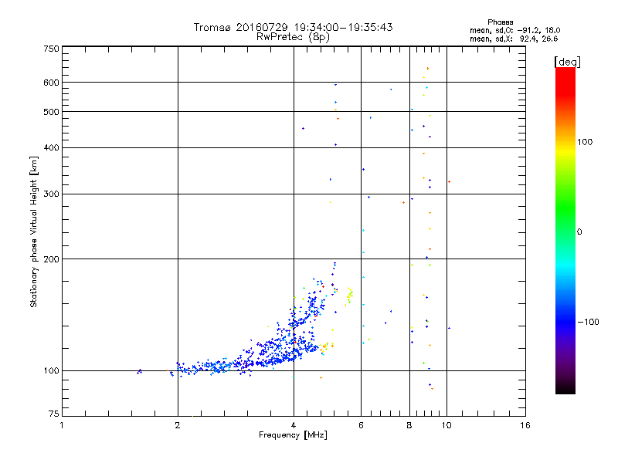Click the 'Stationary phase Virtual Height [km]' axis title

(34, 232)
